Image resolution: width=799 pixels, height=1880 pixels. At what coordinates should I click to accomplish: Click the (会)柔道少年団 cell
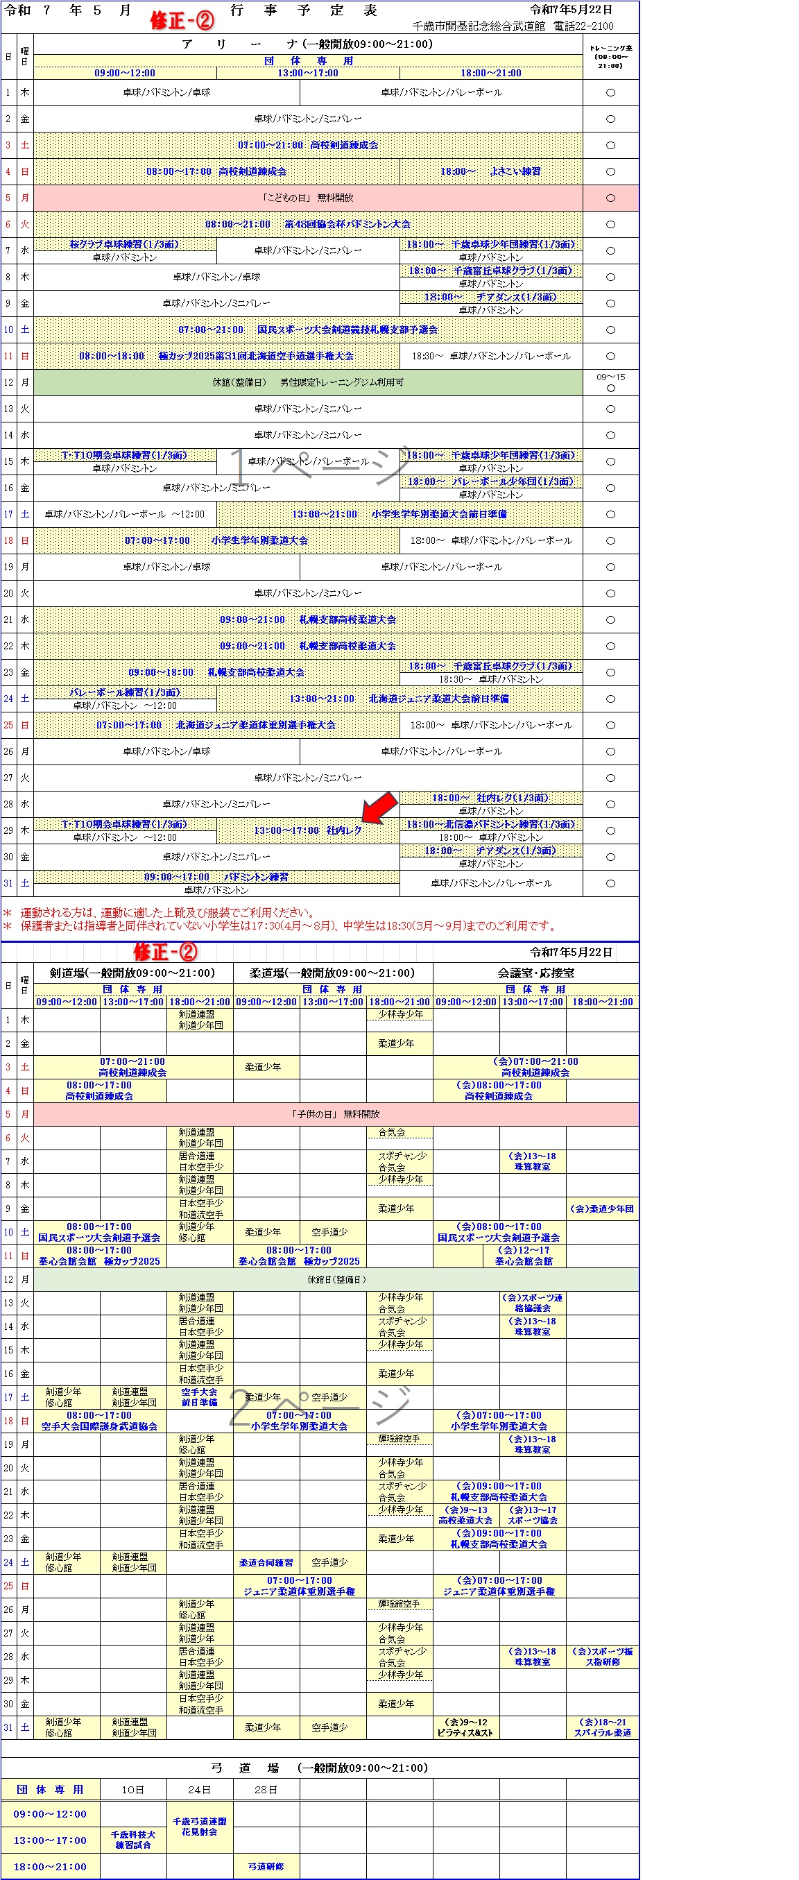coord(602,1209)
